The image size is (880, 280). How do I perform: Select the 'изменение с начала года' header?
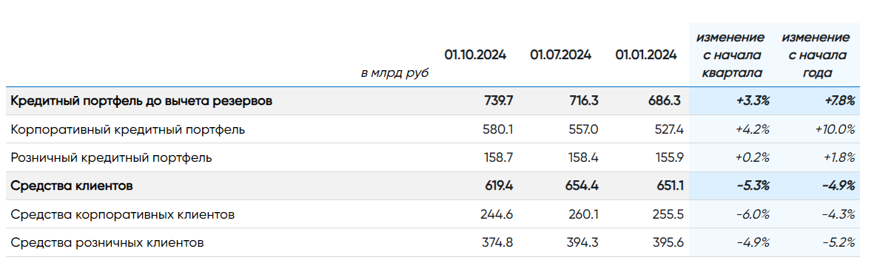[x=816, y=55]
